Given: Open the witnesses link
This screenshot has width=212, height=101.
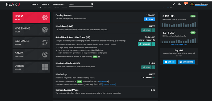Looking at the screenshot, I should tap(103, 81).
